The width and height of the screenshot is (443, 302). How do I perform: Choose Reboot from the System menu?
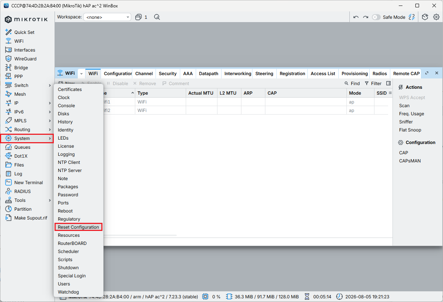point(65,211)
